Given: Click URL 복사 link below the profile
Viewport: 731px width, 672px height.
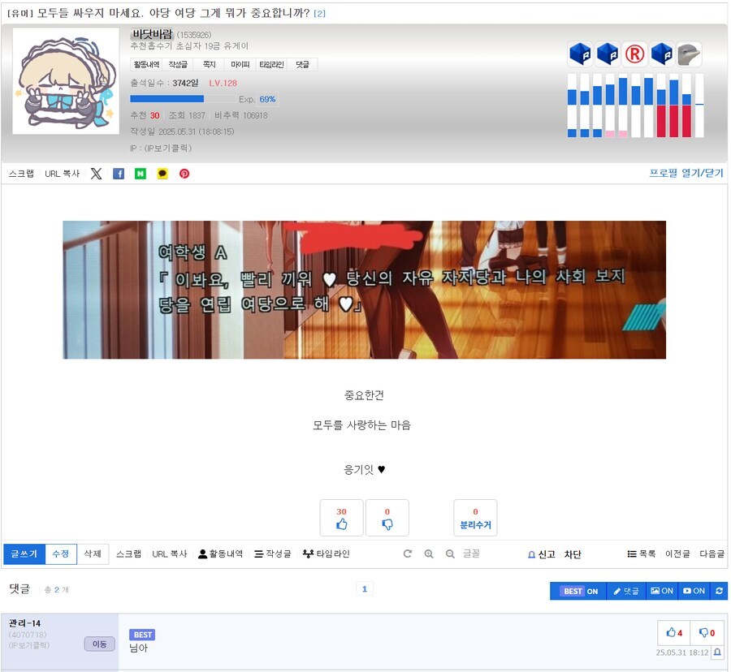Looking at the screenshot, I should (x=62, y=174).
